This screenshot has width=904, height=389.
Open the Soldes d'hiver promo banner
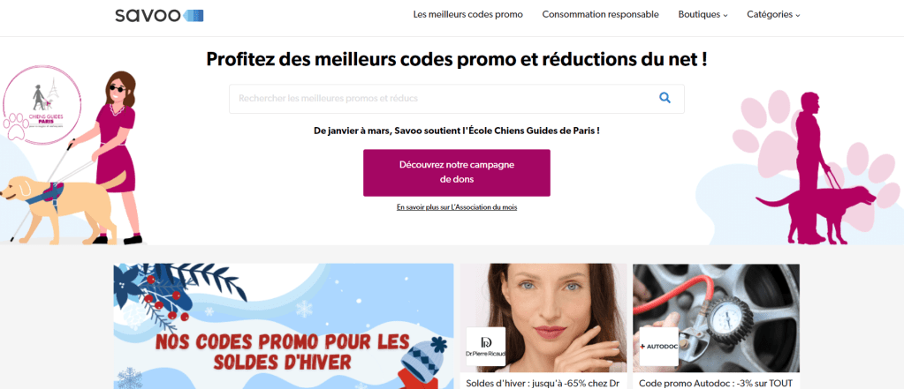pyautogui.click(x=284, y=326)
